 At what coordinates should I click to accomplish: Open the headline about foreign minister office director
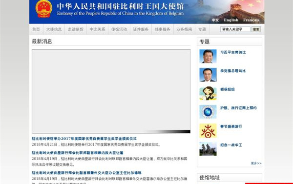click(86, 173)
